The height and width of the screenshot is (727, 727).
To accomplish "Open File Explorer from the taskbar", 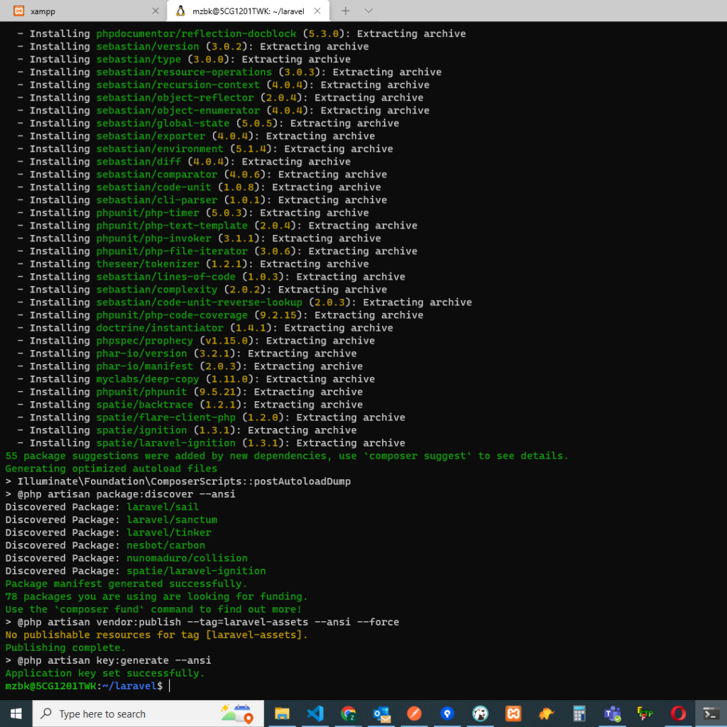I will [282, 714].
